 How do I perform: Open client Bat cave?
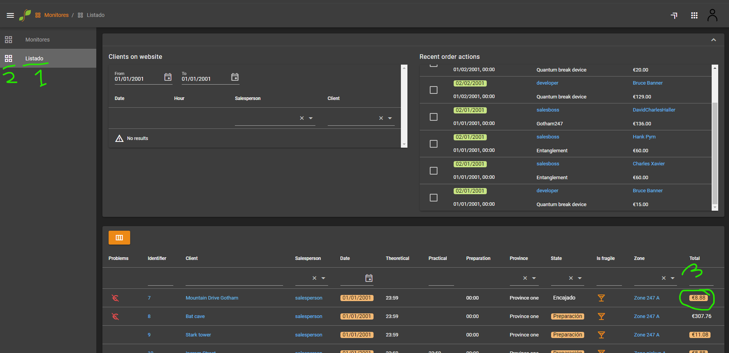(x=195, y=316)
